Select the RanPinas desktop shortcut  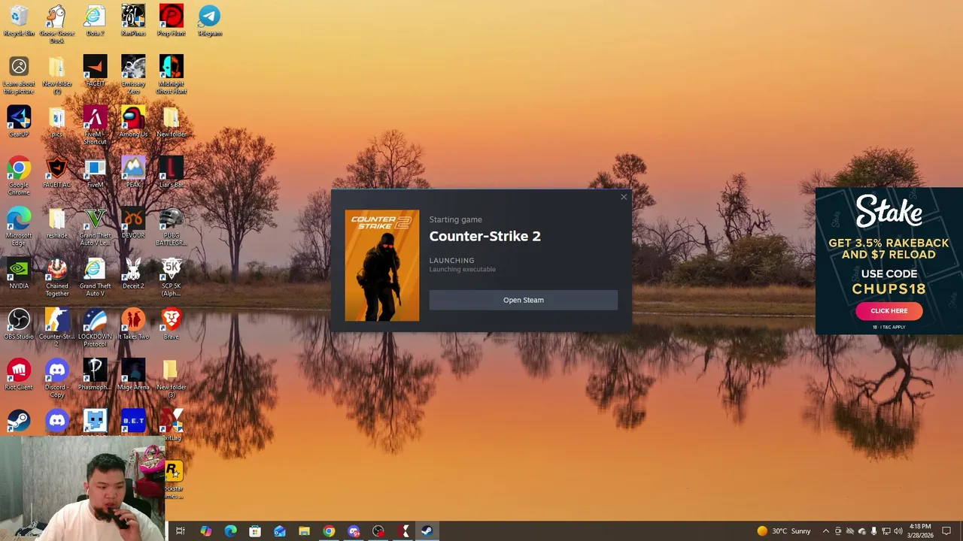[133, 21]
